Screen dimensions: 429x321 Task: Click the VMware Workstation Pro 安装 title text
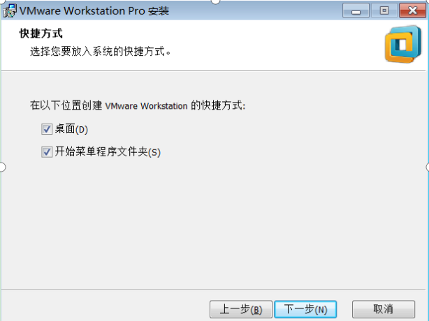pos(94,11)
